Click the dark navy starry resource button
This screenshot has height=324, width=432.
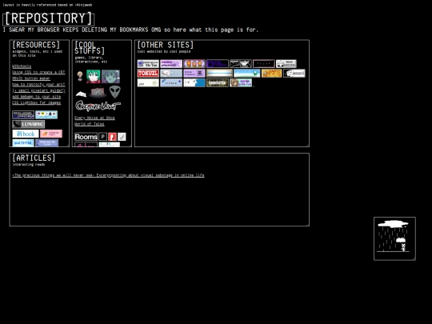[23, 114]
